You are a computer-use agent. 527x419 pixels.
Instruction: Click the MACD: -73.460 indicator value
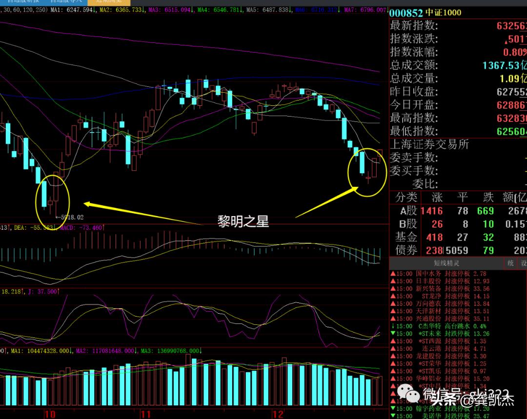(x=82, y=227)
